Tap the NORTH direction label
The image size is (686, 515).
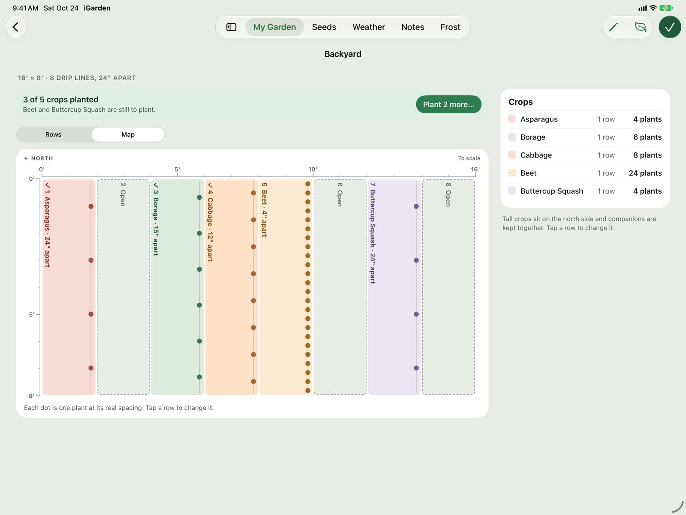pos(39,158)
